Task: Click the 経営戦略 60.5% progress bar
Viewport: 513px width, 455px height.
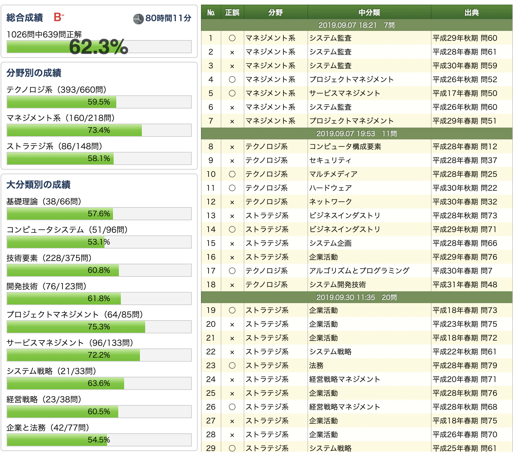Action: [99, 412]
